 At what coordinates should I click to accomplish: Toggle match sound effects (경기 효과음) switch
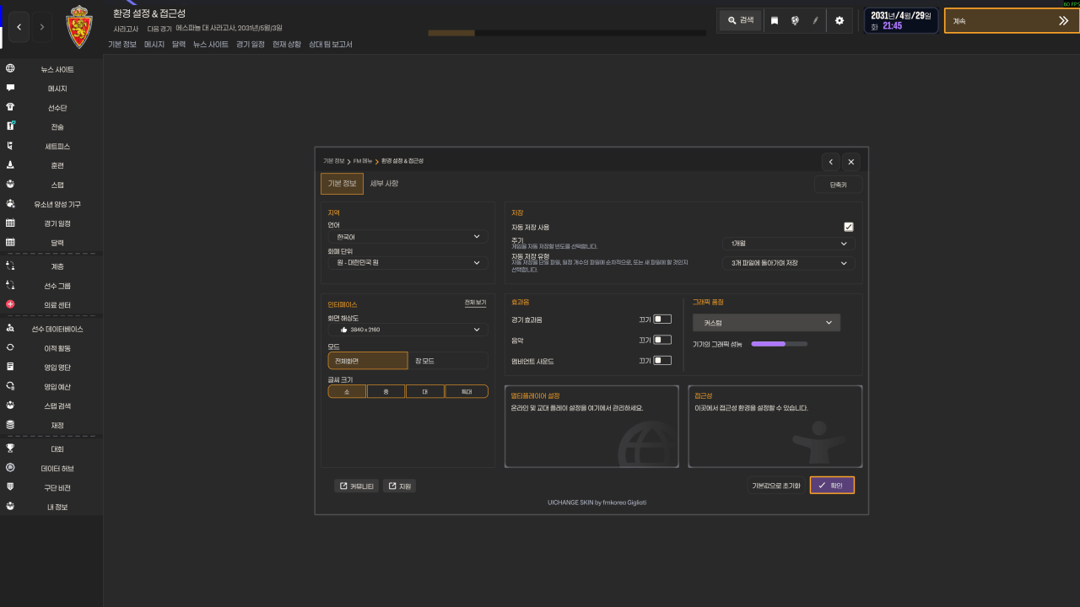click(662, 320)
